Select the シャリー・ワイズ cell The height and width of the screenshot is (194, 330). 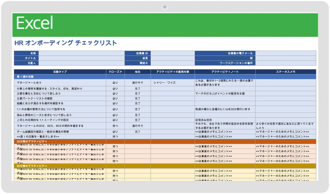173,82
